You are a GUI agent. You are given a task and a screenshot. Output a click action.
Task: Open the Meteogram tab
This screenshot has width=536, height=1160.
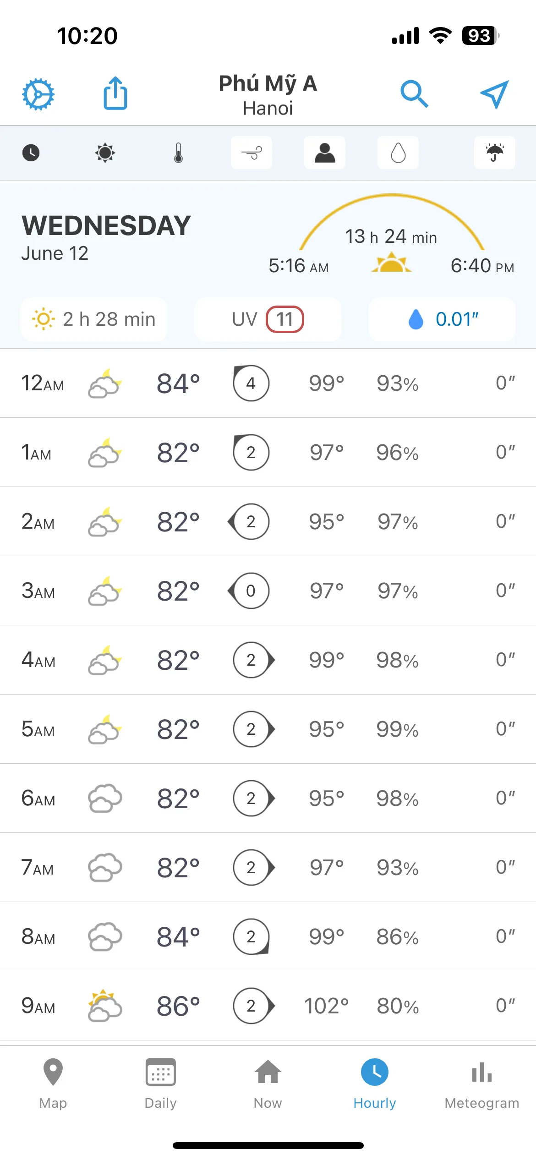[x=482, y=1084]
